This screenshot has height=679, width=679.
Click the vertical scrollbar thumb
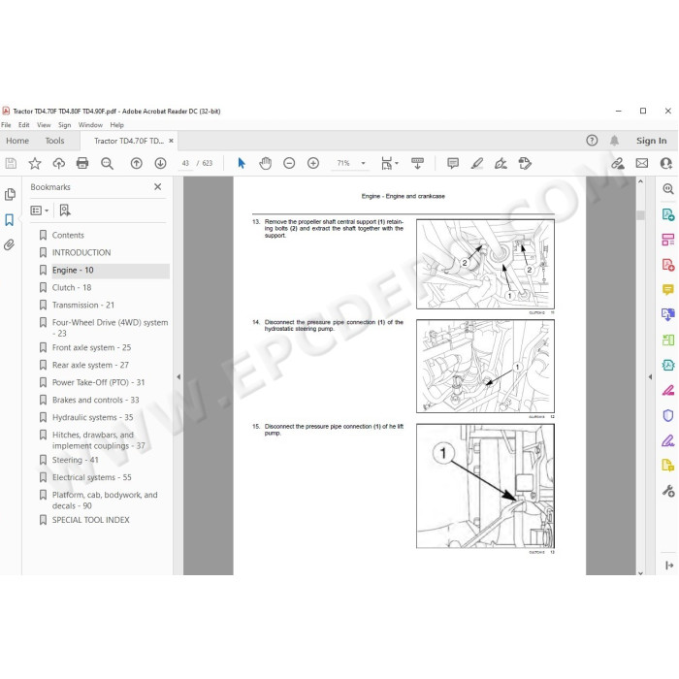pos(640,214)
